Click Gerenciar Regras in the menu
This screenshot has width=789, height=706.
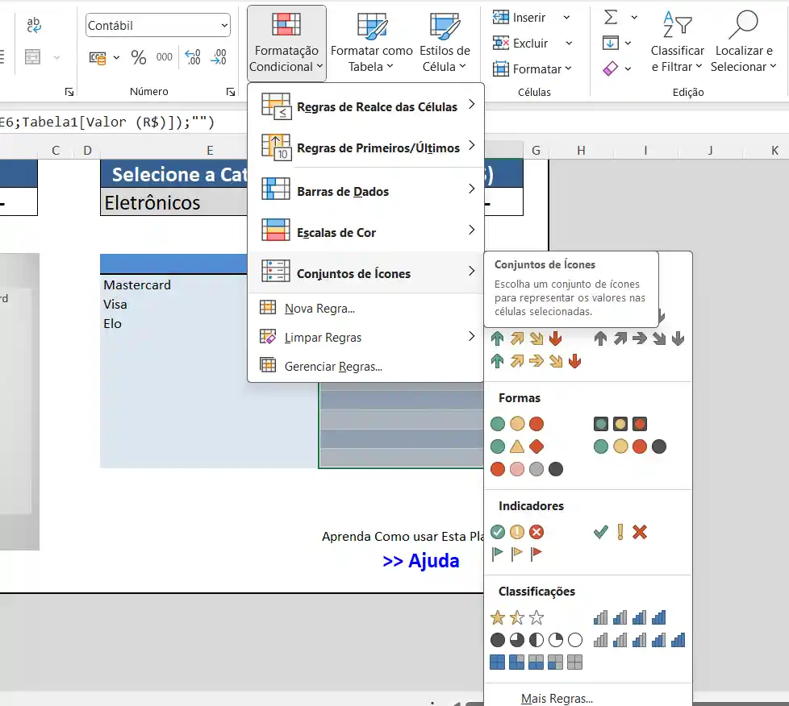coord(332,367)
